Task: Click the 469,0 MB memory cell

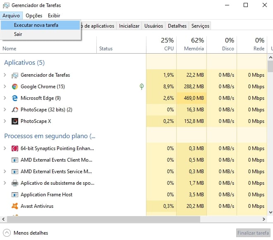Action: [192, 98]
